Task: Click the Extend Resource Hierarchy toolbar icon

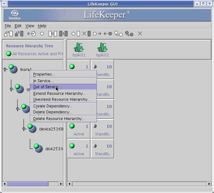Action: tap(118, 34)
